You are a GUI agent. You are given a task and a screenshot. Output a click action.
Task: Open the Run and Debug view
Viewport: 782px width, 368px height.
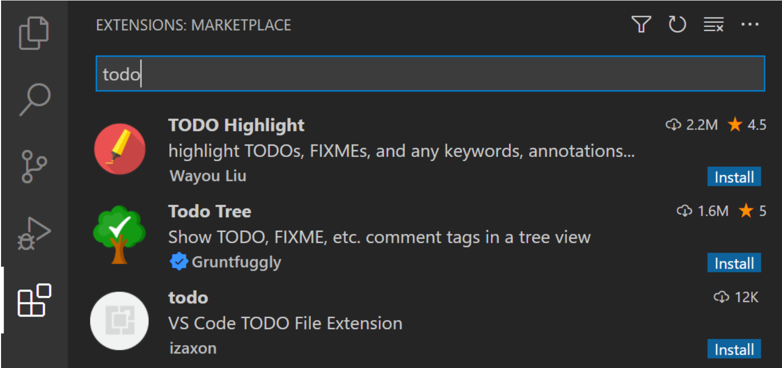[34, 234]
